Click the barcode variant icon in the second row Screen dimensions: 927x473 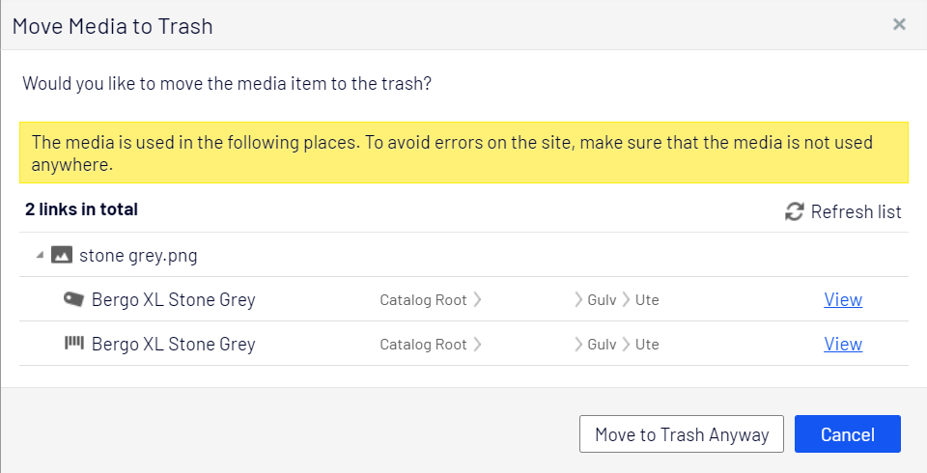pos(74,343)
